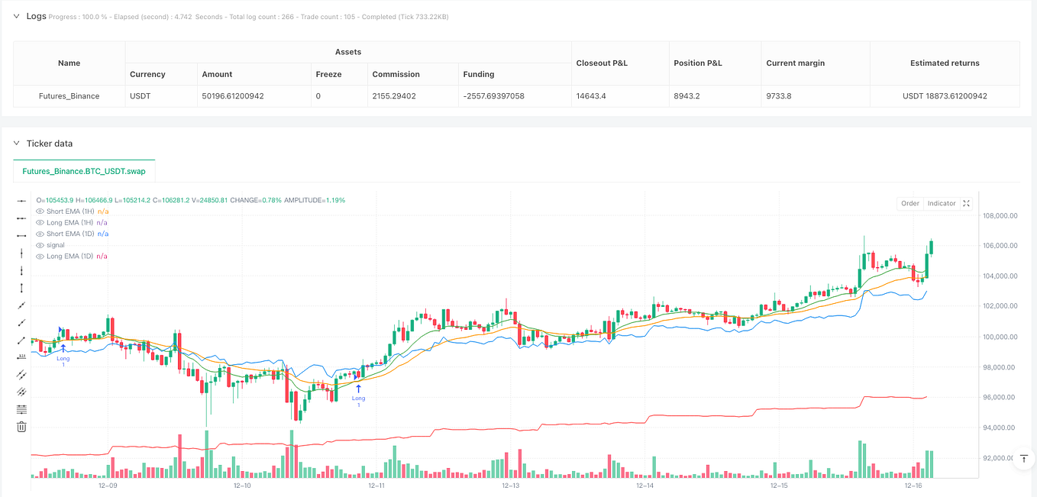Select the straight trend line tool
The height and width of the screenshot is (497, 1037).
(x=21, y=305)
